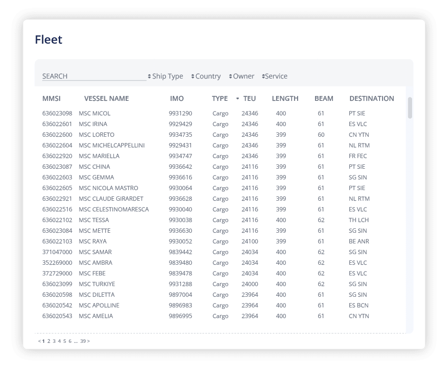The width and height of the screenshot is (448, 369).
Task: Select vessel MSC APOLLINE
Action: point(99,305)
